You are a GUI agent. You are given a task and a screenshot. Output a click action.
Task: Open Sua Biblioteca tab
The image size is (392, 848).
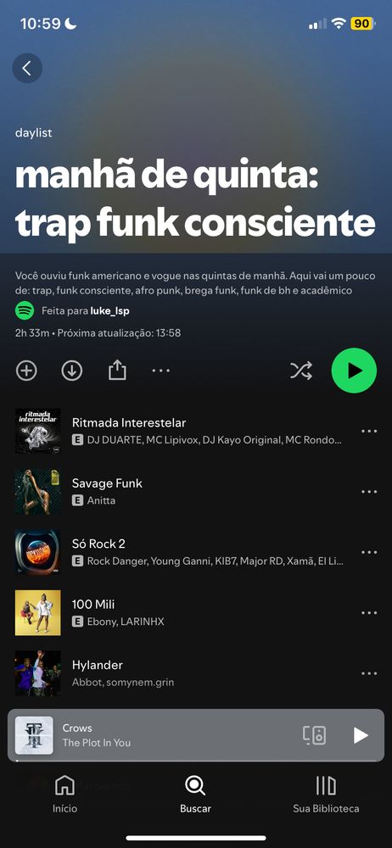point(326,794)
